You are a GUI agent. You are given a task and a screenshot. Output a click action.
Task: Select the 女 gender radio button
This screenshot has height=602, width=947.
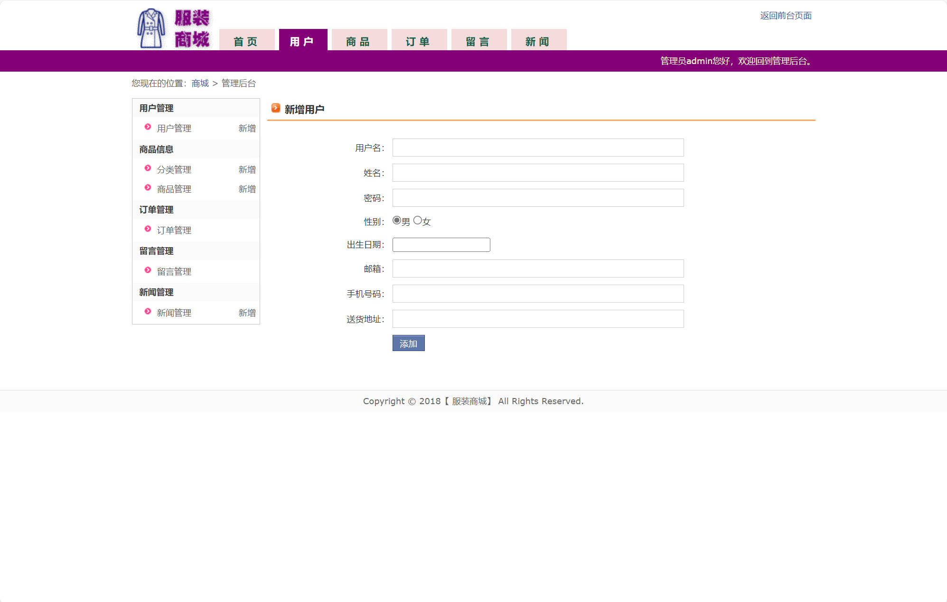pos(418,221)
